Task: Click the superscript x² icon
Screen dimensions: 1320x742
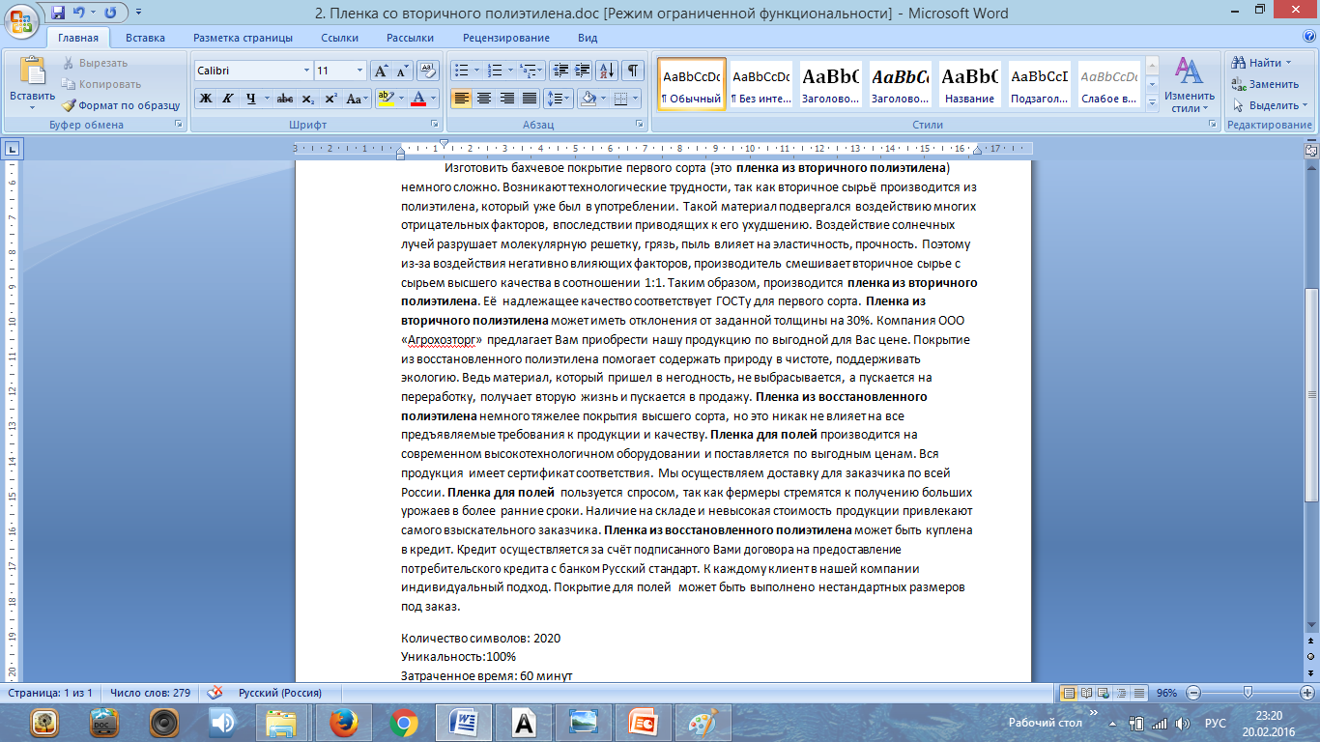Action: click(330, 99)
